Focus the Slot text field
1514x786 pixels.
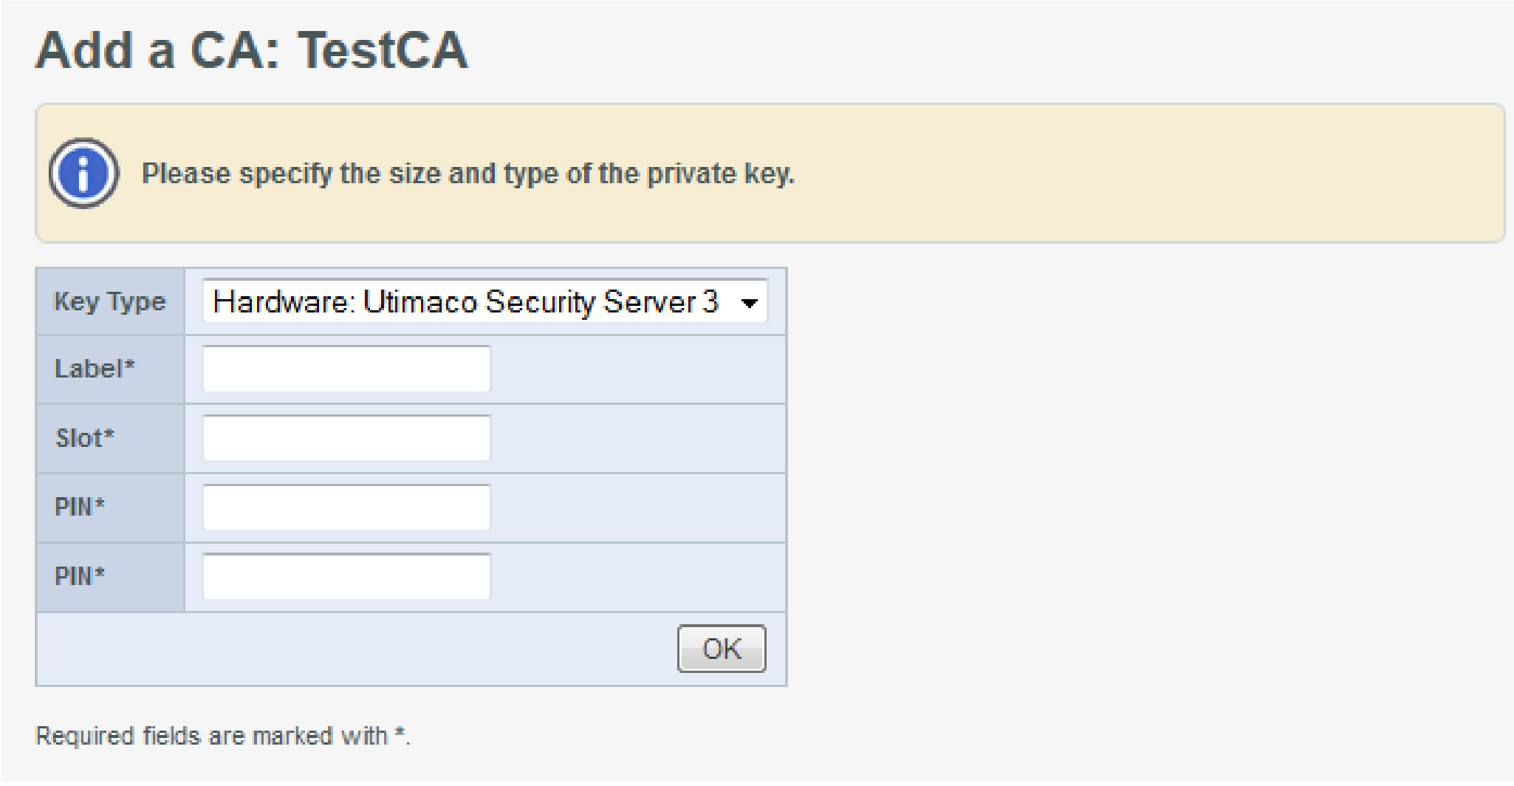(x=346, y=438)
